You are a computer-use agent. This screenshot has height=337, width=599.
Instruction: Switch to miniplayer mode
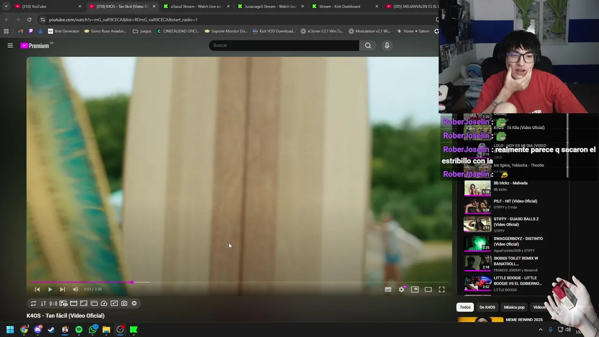pyautogui.click(x=415, y=289)
